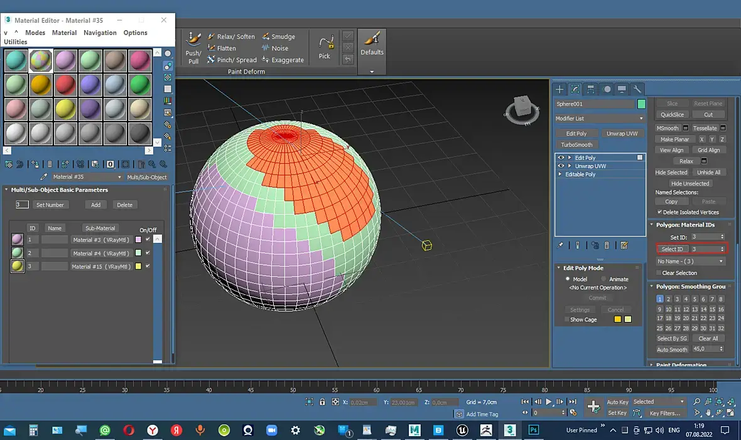
Task: Open the Hierarchy tab in command panel
Action: [591, 89]
